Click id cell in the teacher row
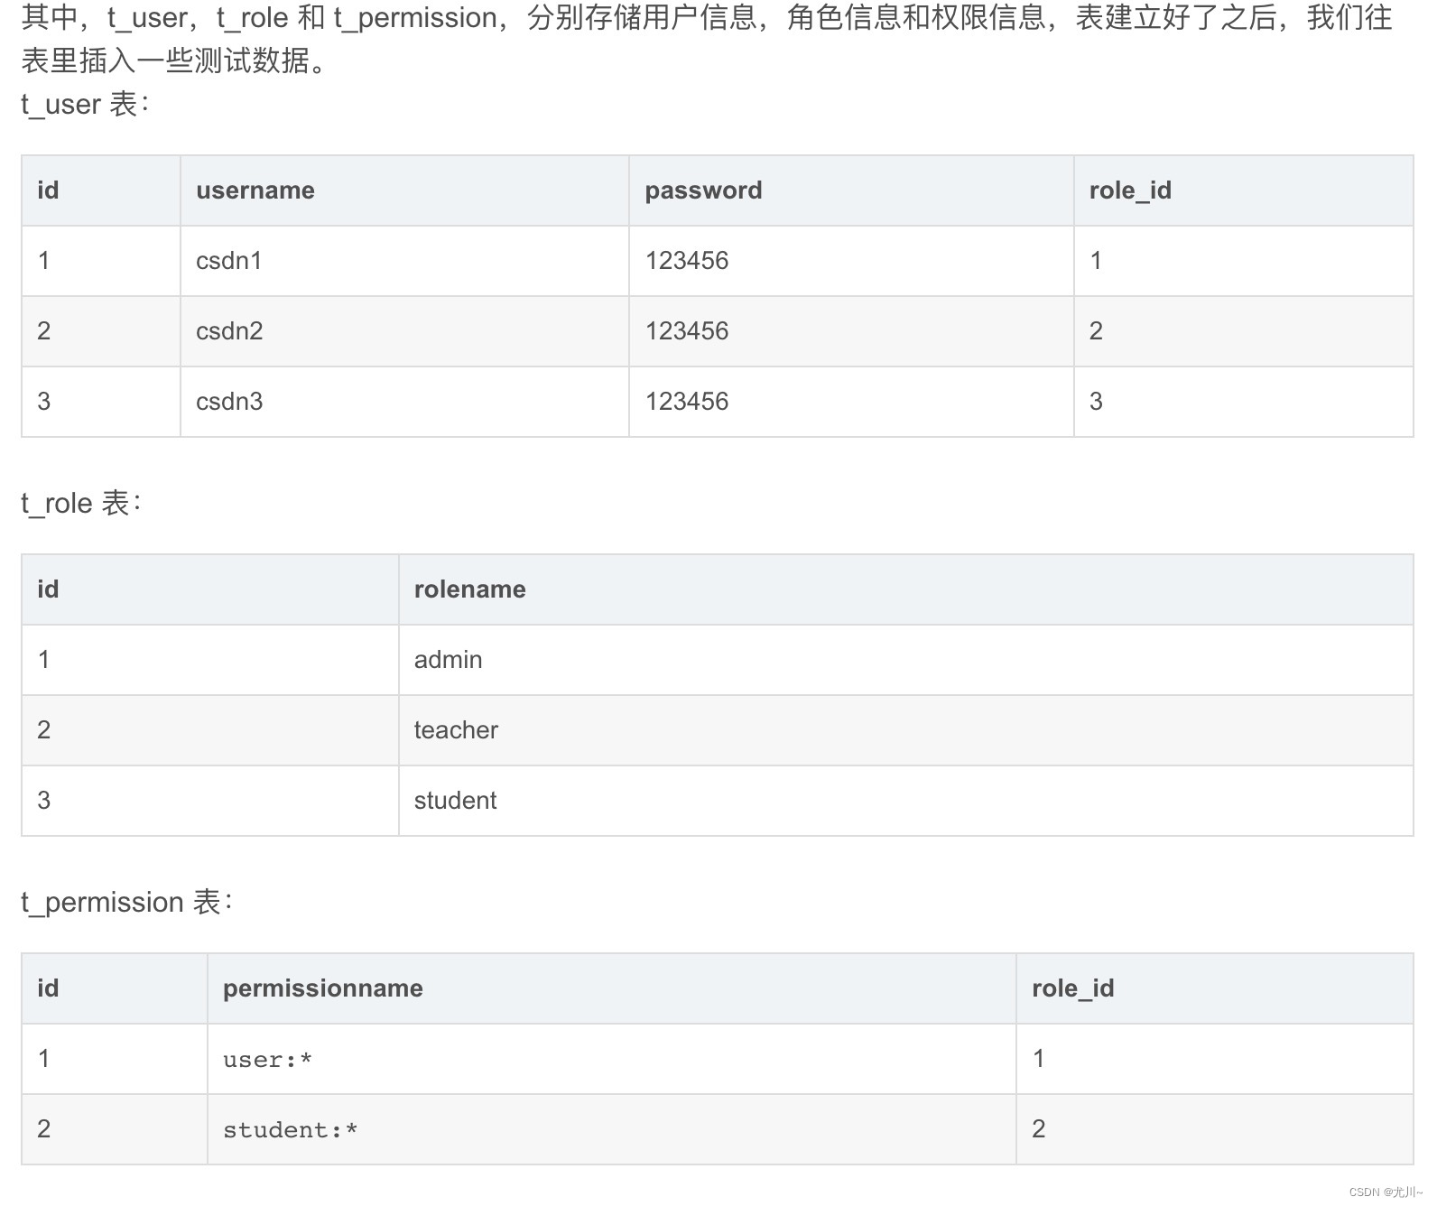1437x1206 pixels. click(x=210, y=730)
